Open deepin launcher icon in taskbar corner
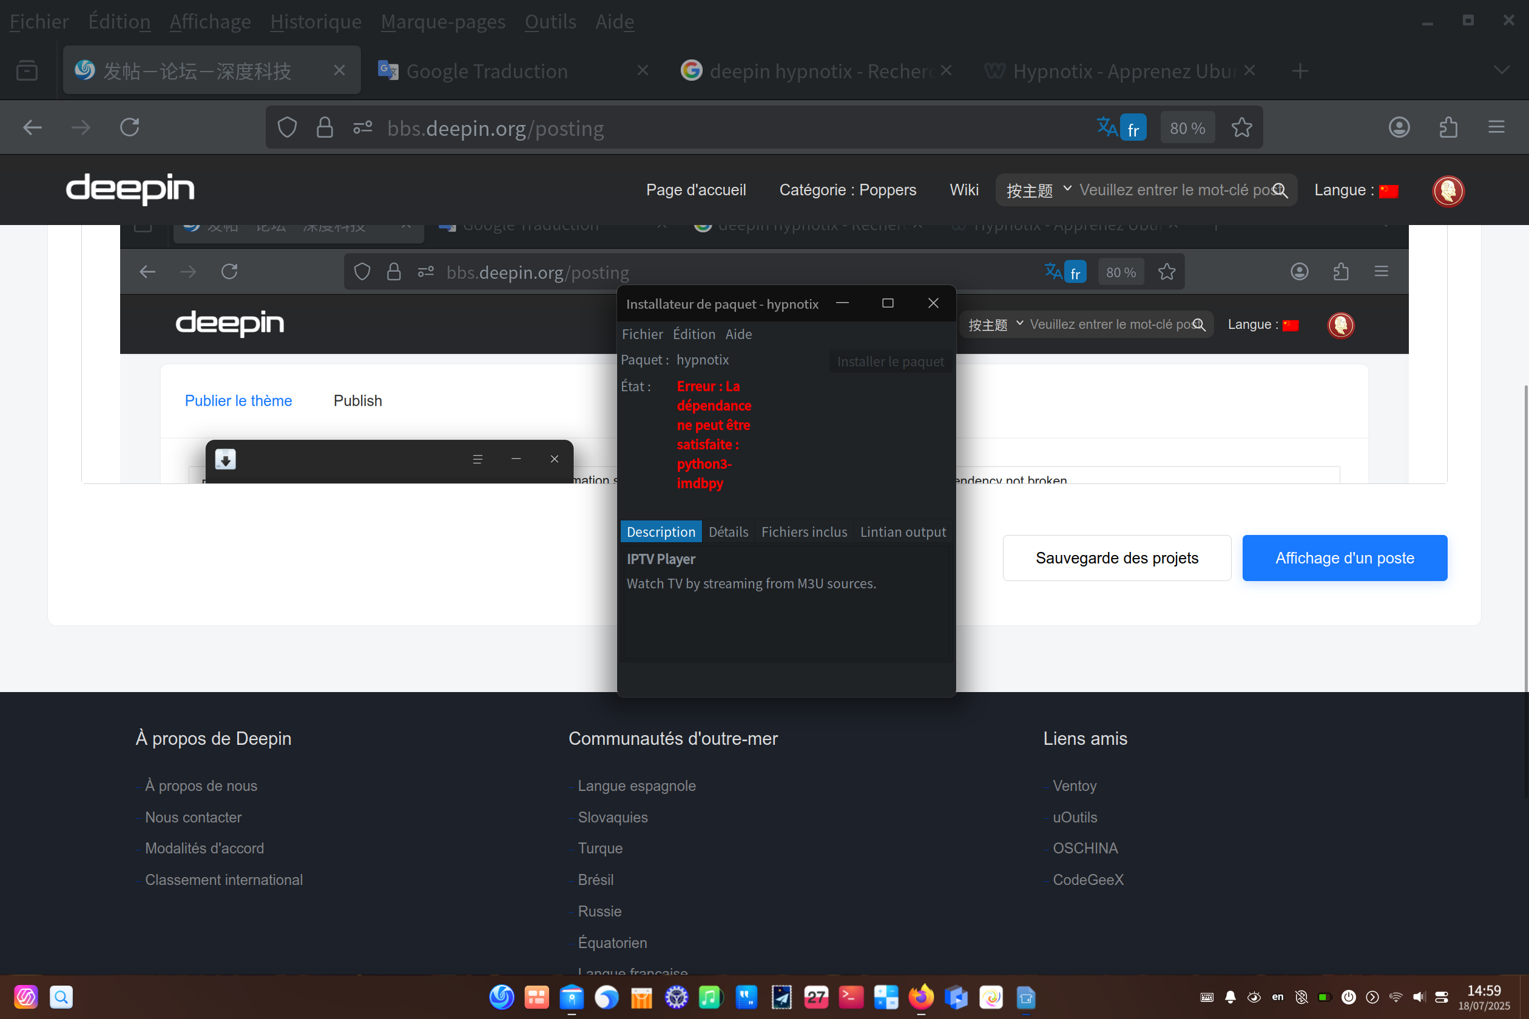 pos(26,997)
